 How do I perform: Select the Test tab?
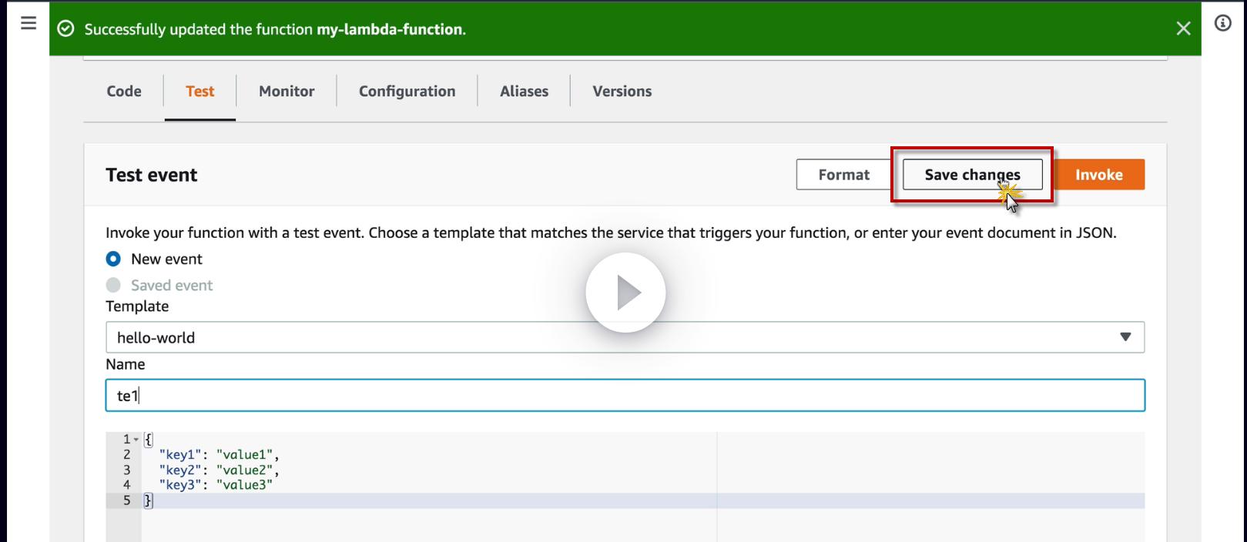(199, 91)
